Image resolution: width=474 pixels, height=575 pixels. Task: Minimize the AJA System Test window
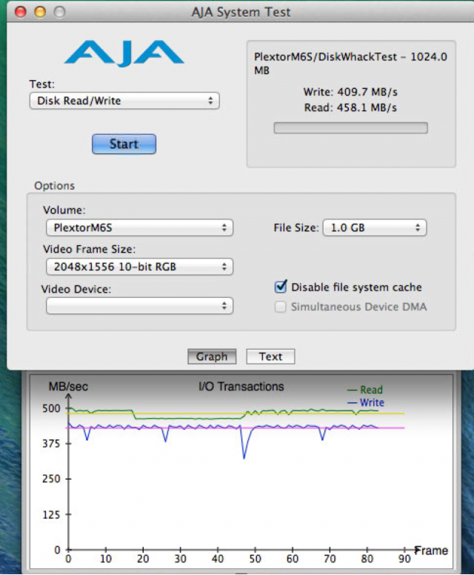(x=40, y=12)
